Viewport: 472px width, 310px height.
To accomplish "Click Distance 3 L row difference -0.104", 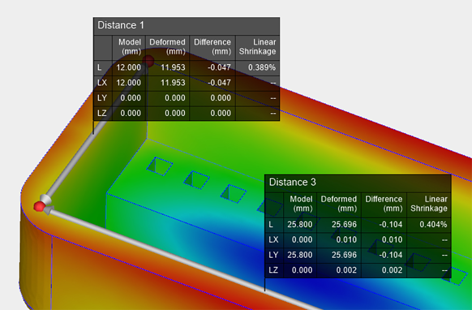I will 391,224.
